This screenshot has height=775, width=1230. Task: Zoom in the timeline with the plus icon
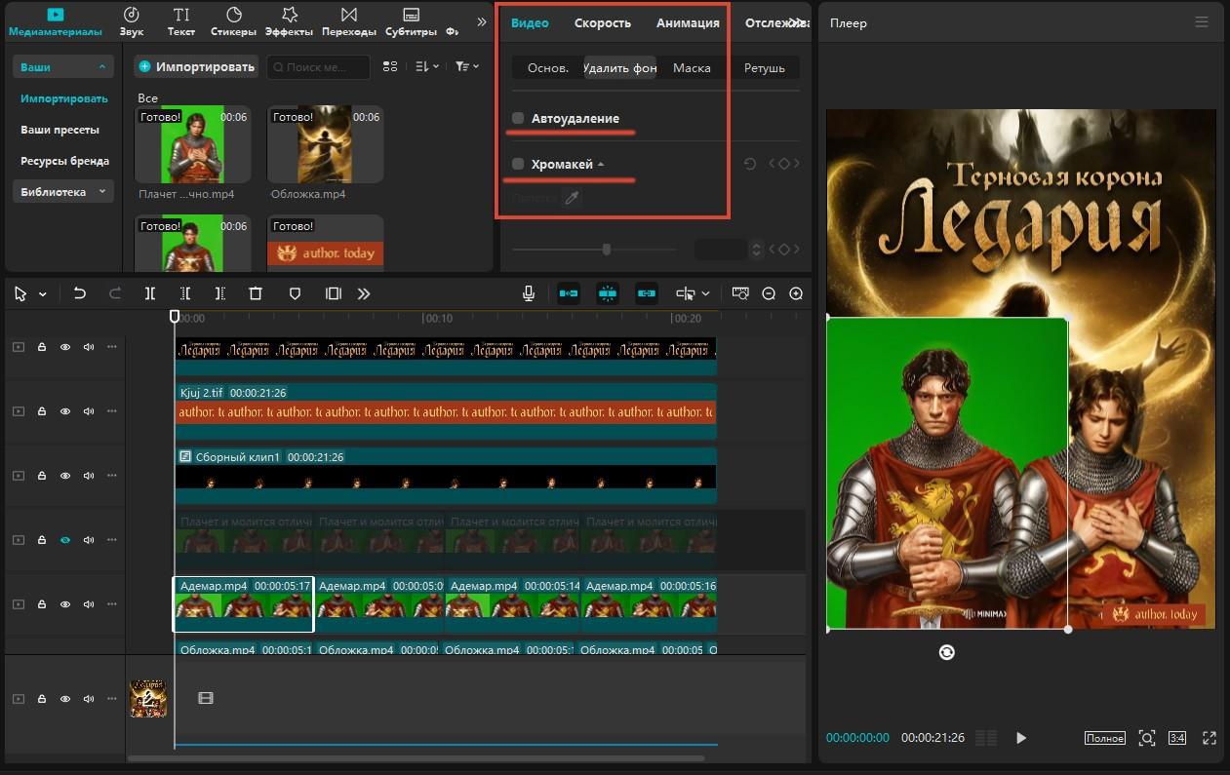pyautogui.click(x=796, y=293)
